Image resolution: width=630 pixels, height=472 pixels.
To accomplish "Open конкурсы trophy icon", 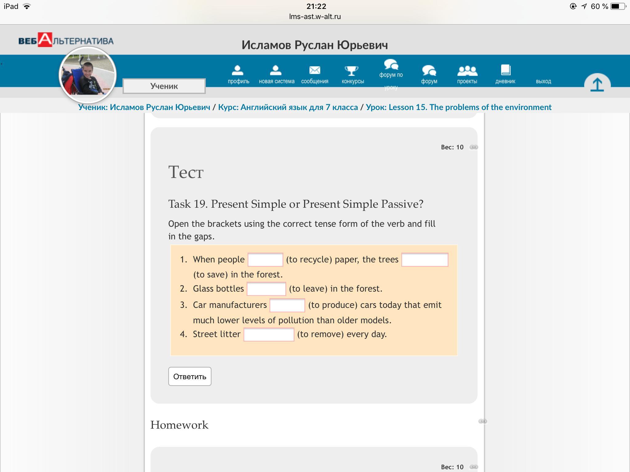I will tap(352, 71).
